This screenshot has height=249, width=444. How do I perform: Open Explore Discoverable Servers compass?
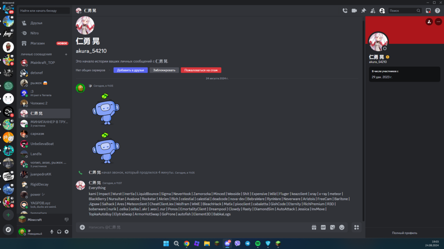point(8,230)
